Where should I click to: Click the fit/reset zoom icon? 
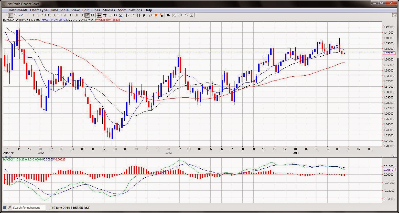[x=192, y=15]
